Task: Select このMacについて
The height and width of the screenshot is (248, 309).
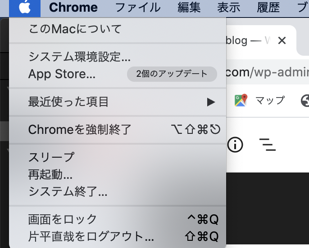Action: pyautogui.click(x=118, y=29)
